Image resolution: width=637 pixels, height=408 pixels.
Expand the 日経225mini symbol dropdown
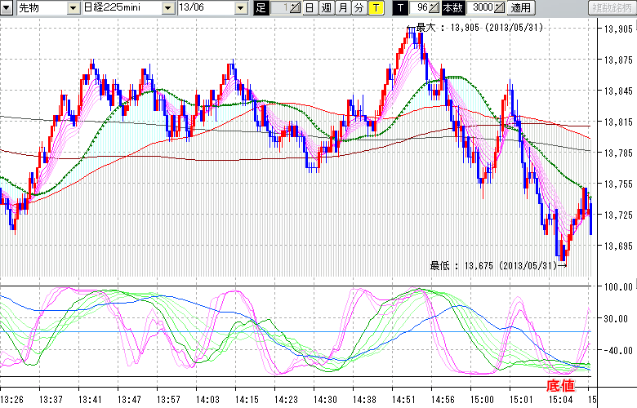pos(166,8)
